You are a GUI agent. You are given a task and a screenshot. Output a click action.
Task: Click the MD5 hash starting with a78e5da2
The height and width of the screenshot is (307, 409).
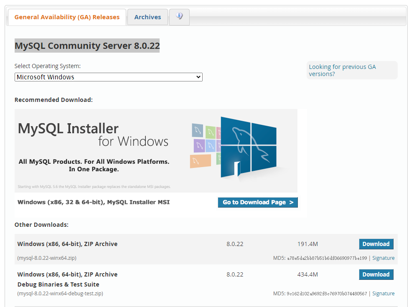327,258
